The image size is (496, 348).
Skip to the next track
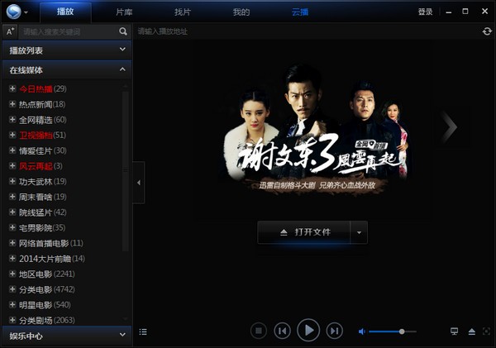334,331
